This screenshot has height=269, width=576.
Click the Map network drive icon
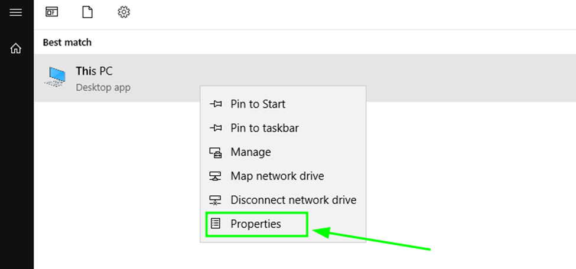[x=216, y=176]
